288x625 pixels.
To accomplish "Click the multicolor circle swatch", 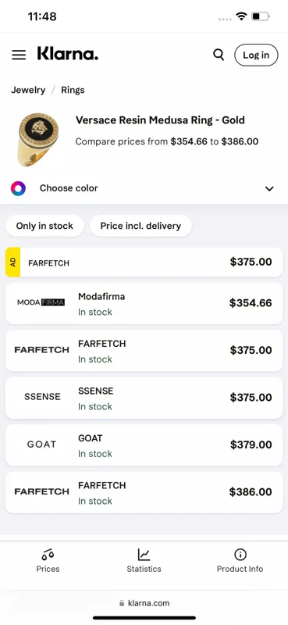I will point(18,188).
